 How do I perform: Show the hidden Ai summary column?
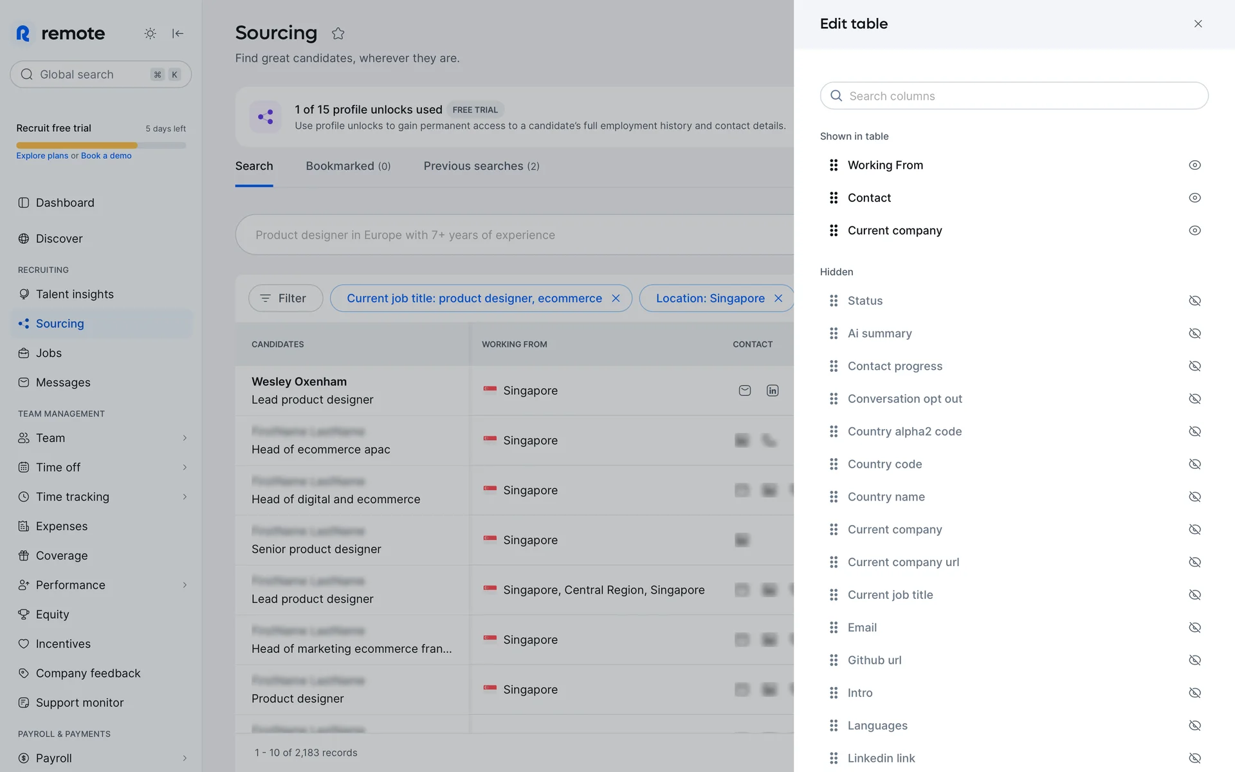(1194, 333)
